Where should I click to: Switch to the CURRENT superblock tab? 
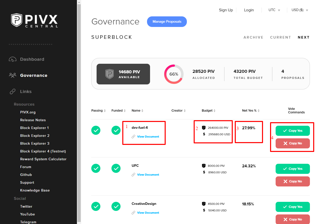tap(280, 37)
